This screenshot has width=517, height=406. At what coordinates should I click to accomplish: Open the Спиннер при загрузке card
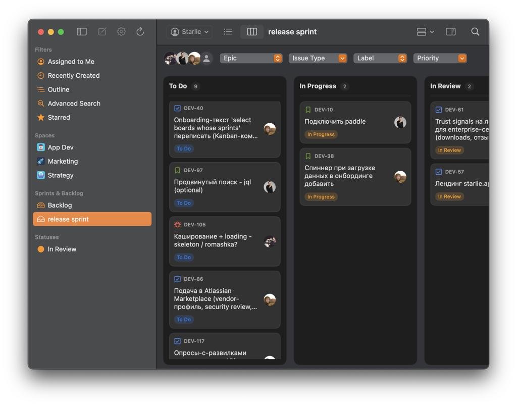tap(355, 177)
